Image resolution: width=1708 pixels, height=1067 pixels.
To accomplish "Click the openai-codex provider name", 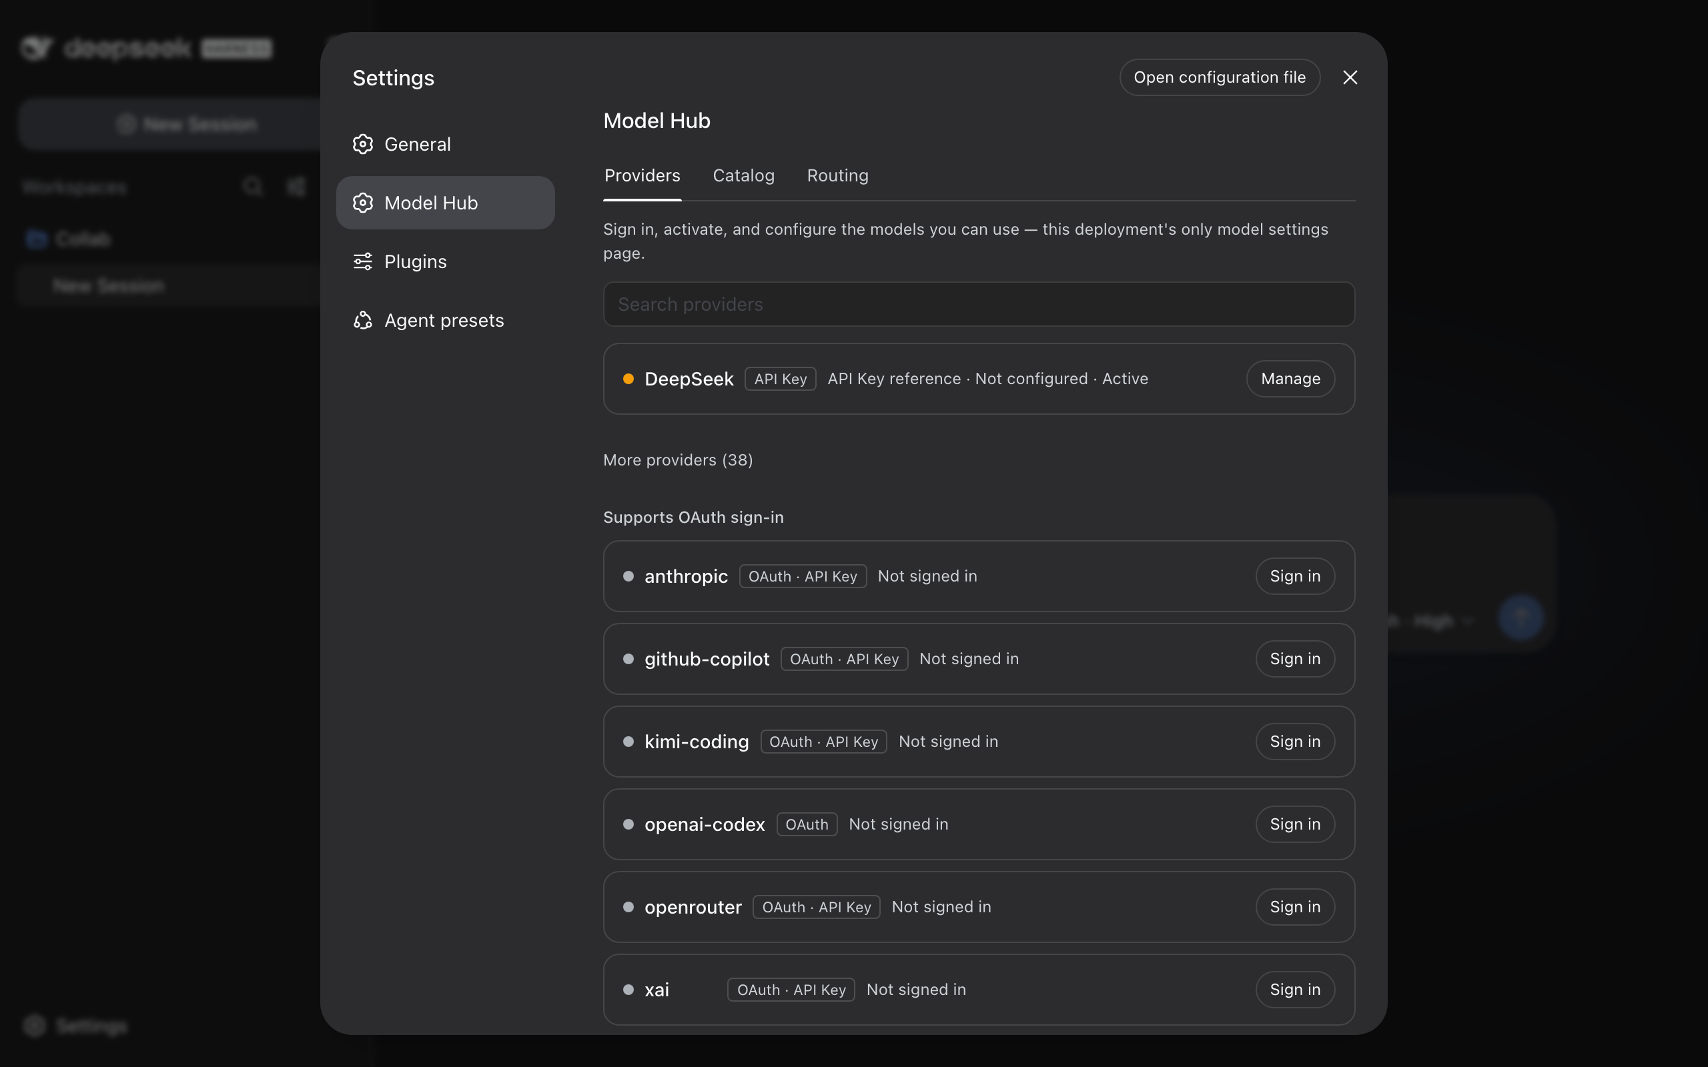I will pos(705,824).
